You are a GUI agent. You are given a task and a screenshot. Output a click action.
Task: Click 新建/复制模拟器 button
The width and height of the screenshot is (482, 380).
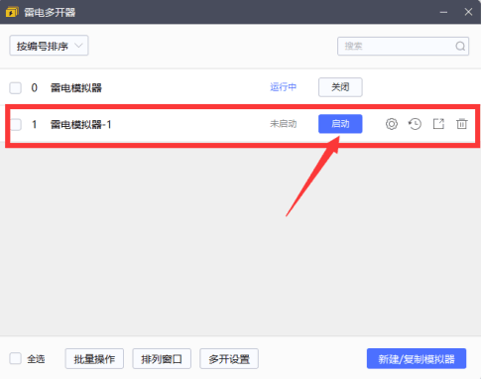(x=417, y=359)
